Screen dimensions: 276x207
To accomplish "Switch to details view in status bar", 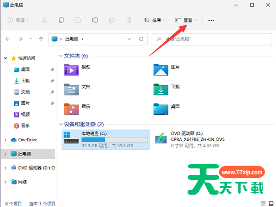I will (x=263, y=203).
